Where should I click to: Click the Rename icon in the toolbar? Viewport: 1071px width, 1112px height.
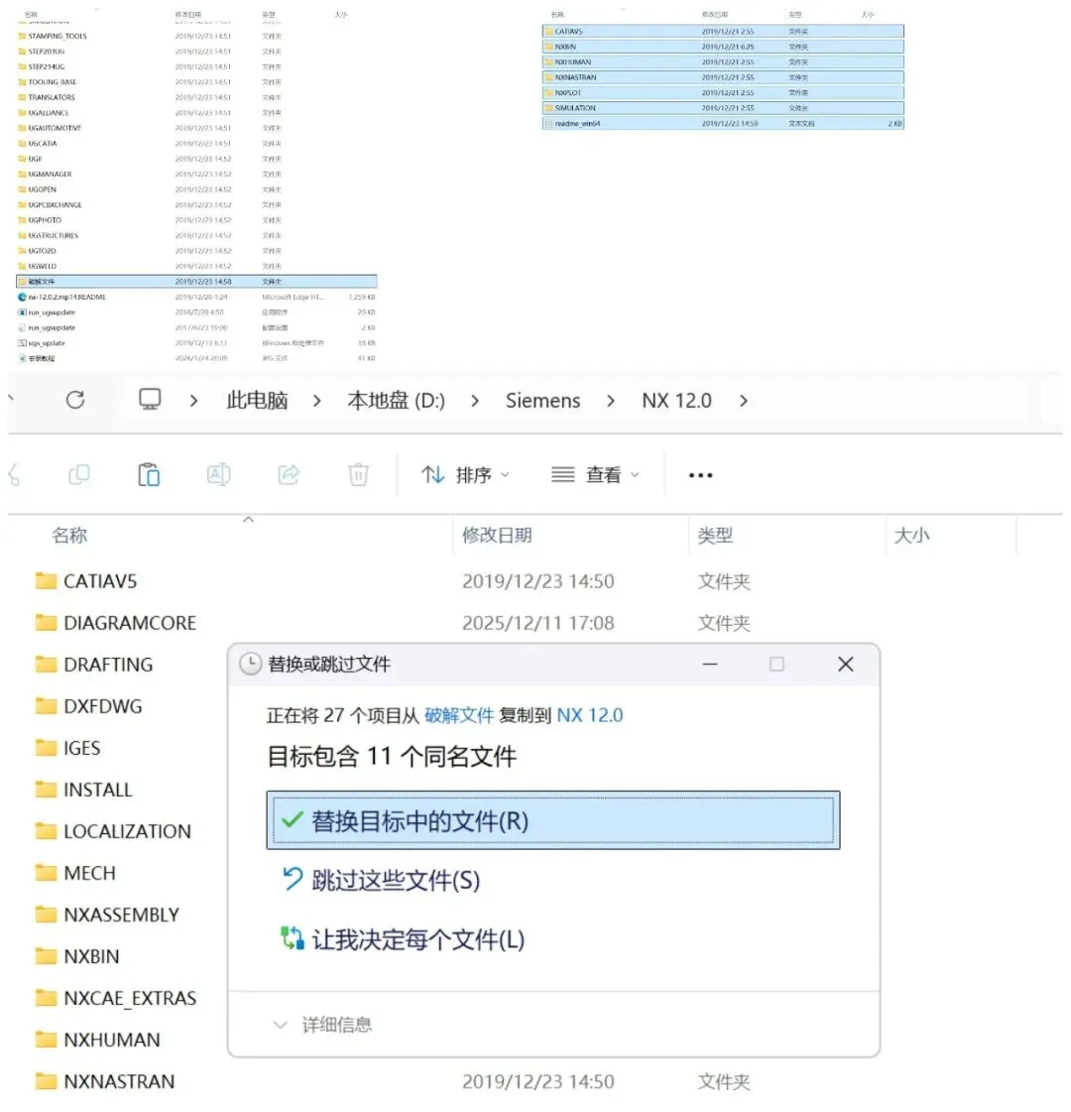[218, 474]
